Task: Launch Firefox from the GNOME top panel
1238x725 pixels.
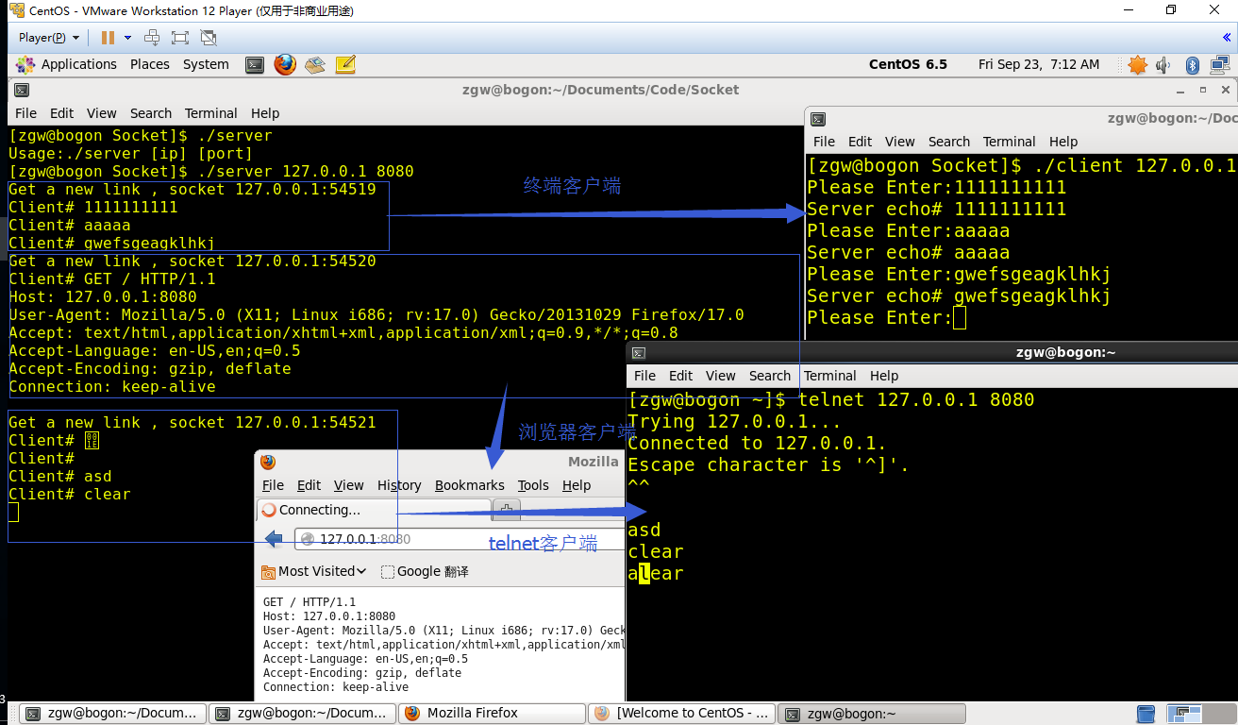Action: pyautogui.click(x=285, y=64)
